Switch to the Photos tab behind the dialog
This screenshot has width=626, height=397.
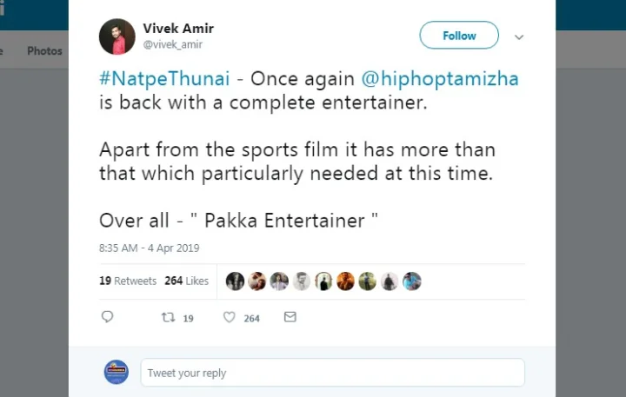pyautogui.click(x=44, y=51)
